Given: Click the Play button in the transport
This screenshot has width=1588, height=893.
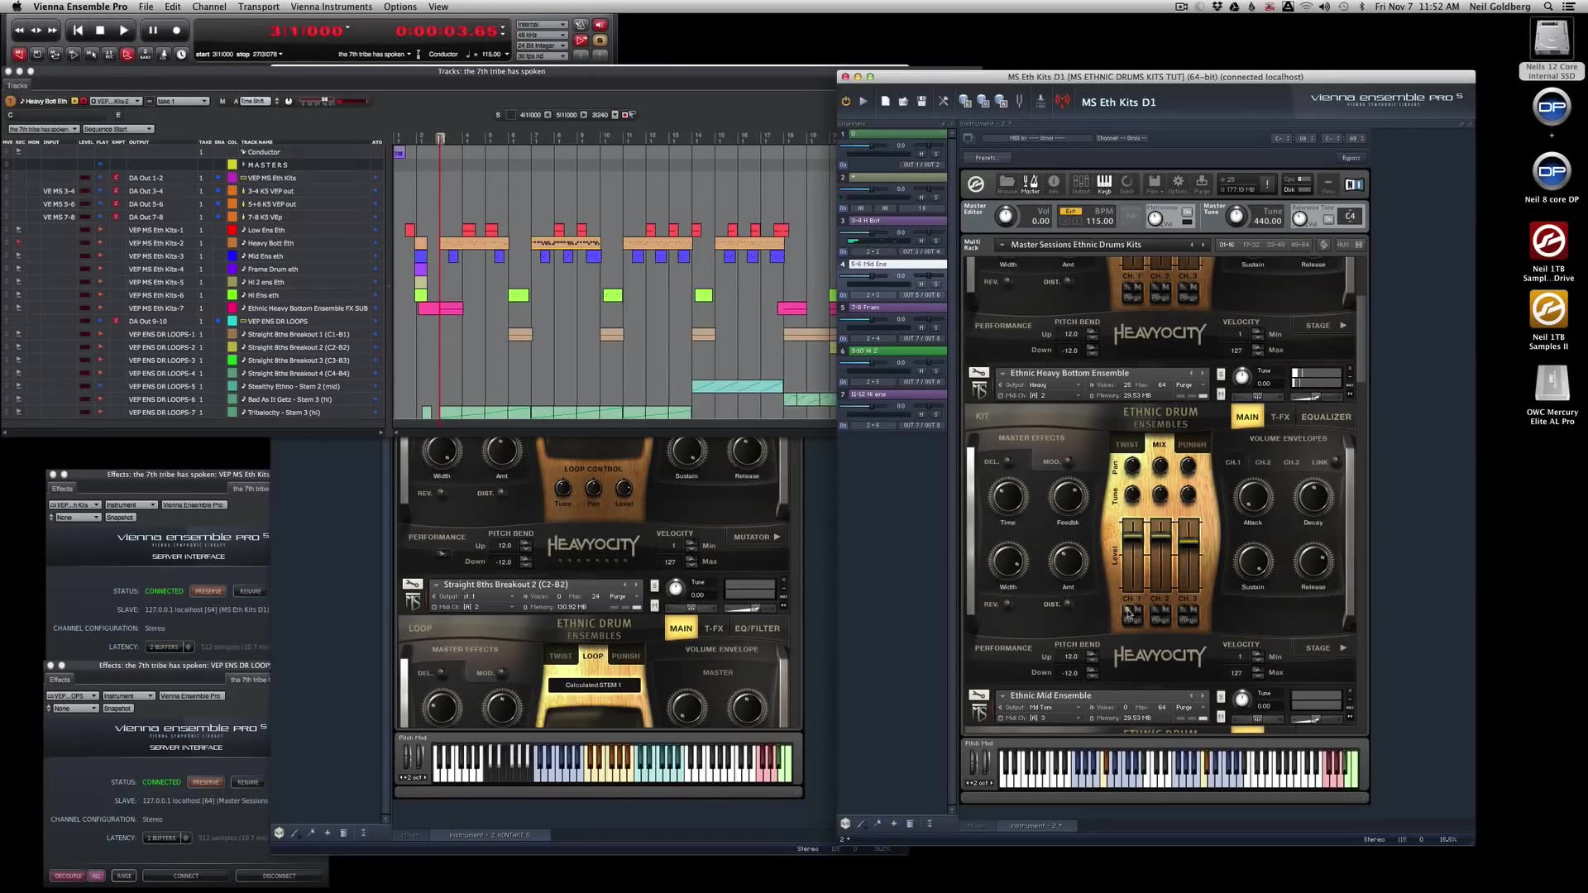Looking at the screenshot, I should click(123, 31).
